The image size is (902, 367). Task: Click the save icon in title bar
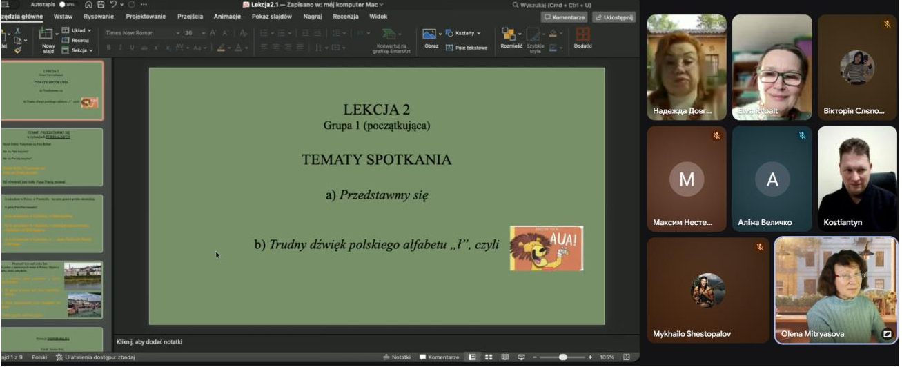point(101,4)
